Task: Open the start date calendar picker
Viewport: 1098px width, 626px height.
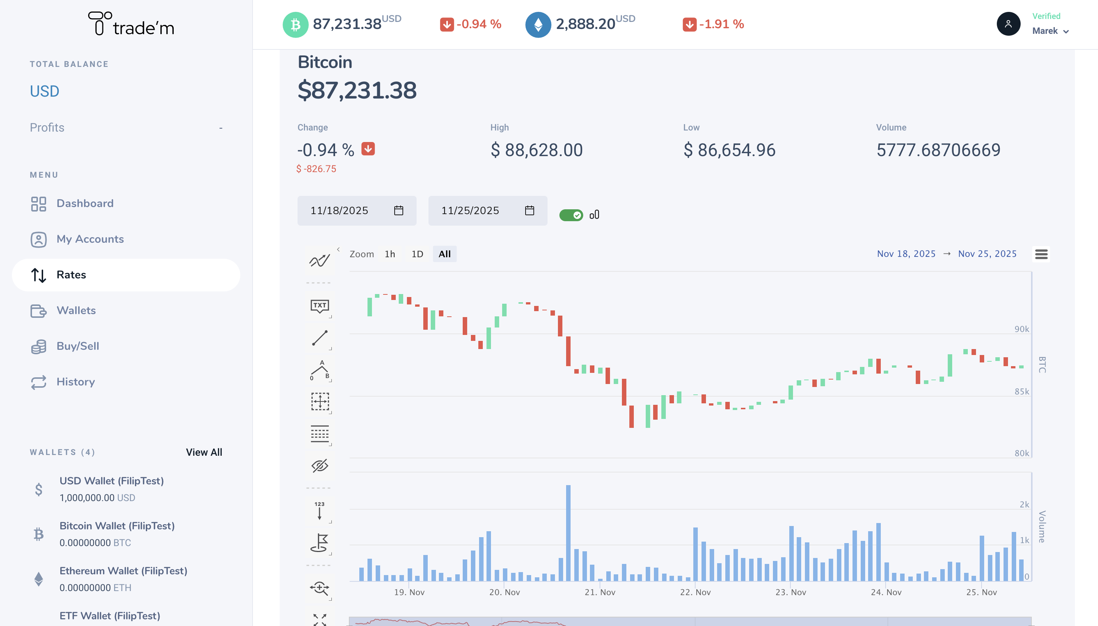Action: (398, 211)
